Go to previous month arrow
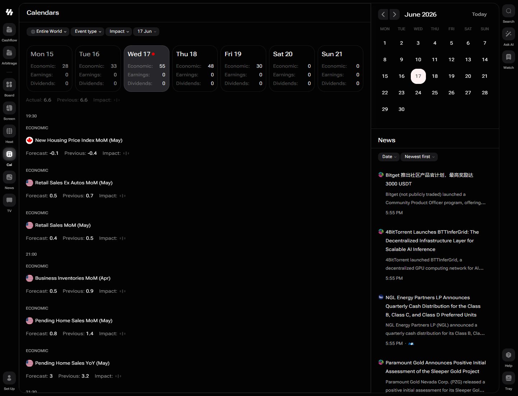Image resolution: width=518 pixels, height=396 pixels. pyautogui.click(x=383, y=14)
